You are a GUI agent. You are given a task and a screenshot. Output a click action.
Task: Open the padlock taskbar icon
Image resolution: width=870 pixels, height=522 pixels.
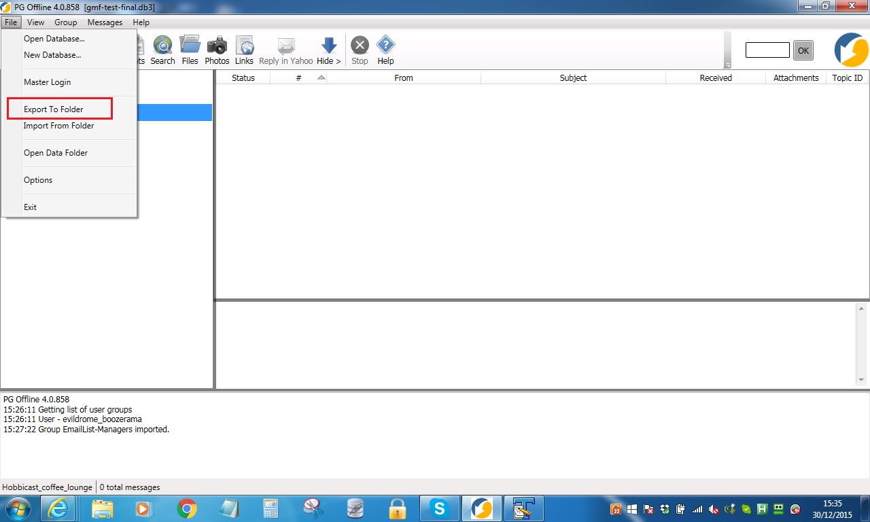397,508
